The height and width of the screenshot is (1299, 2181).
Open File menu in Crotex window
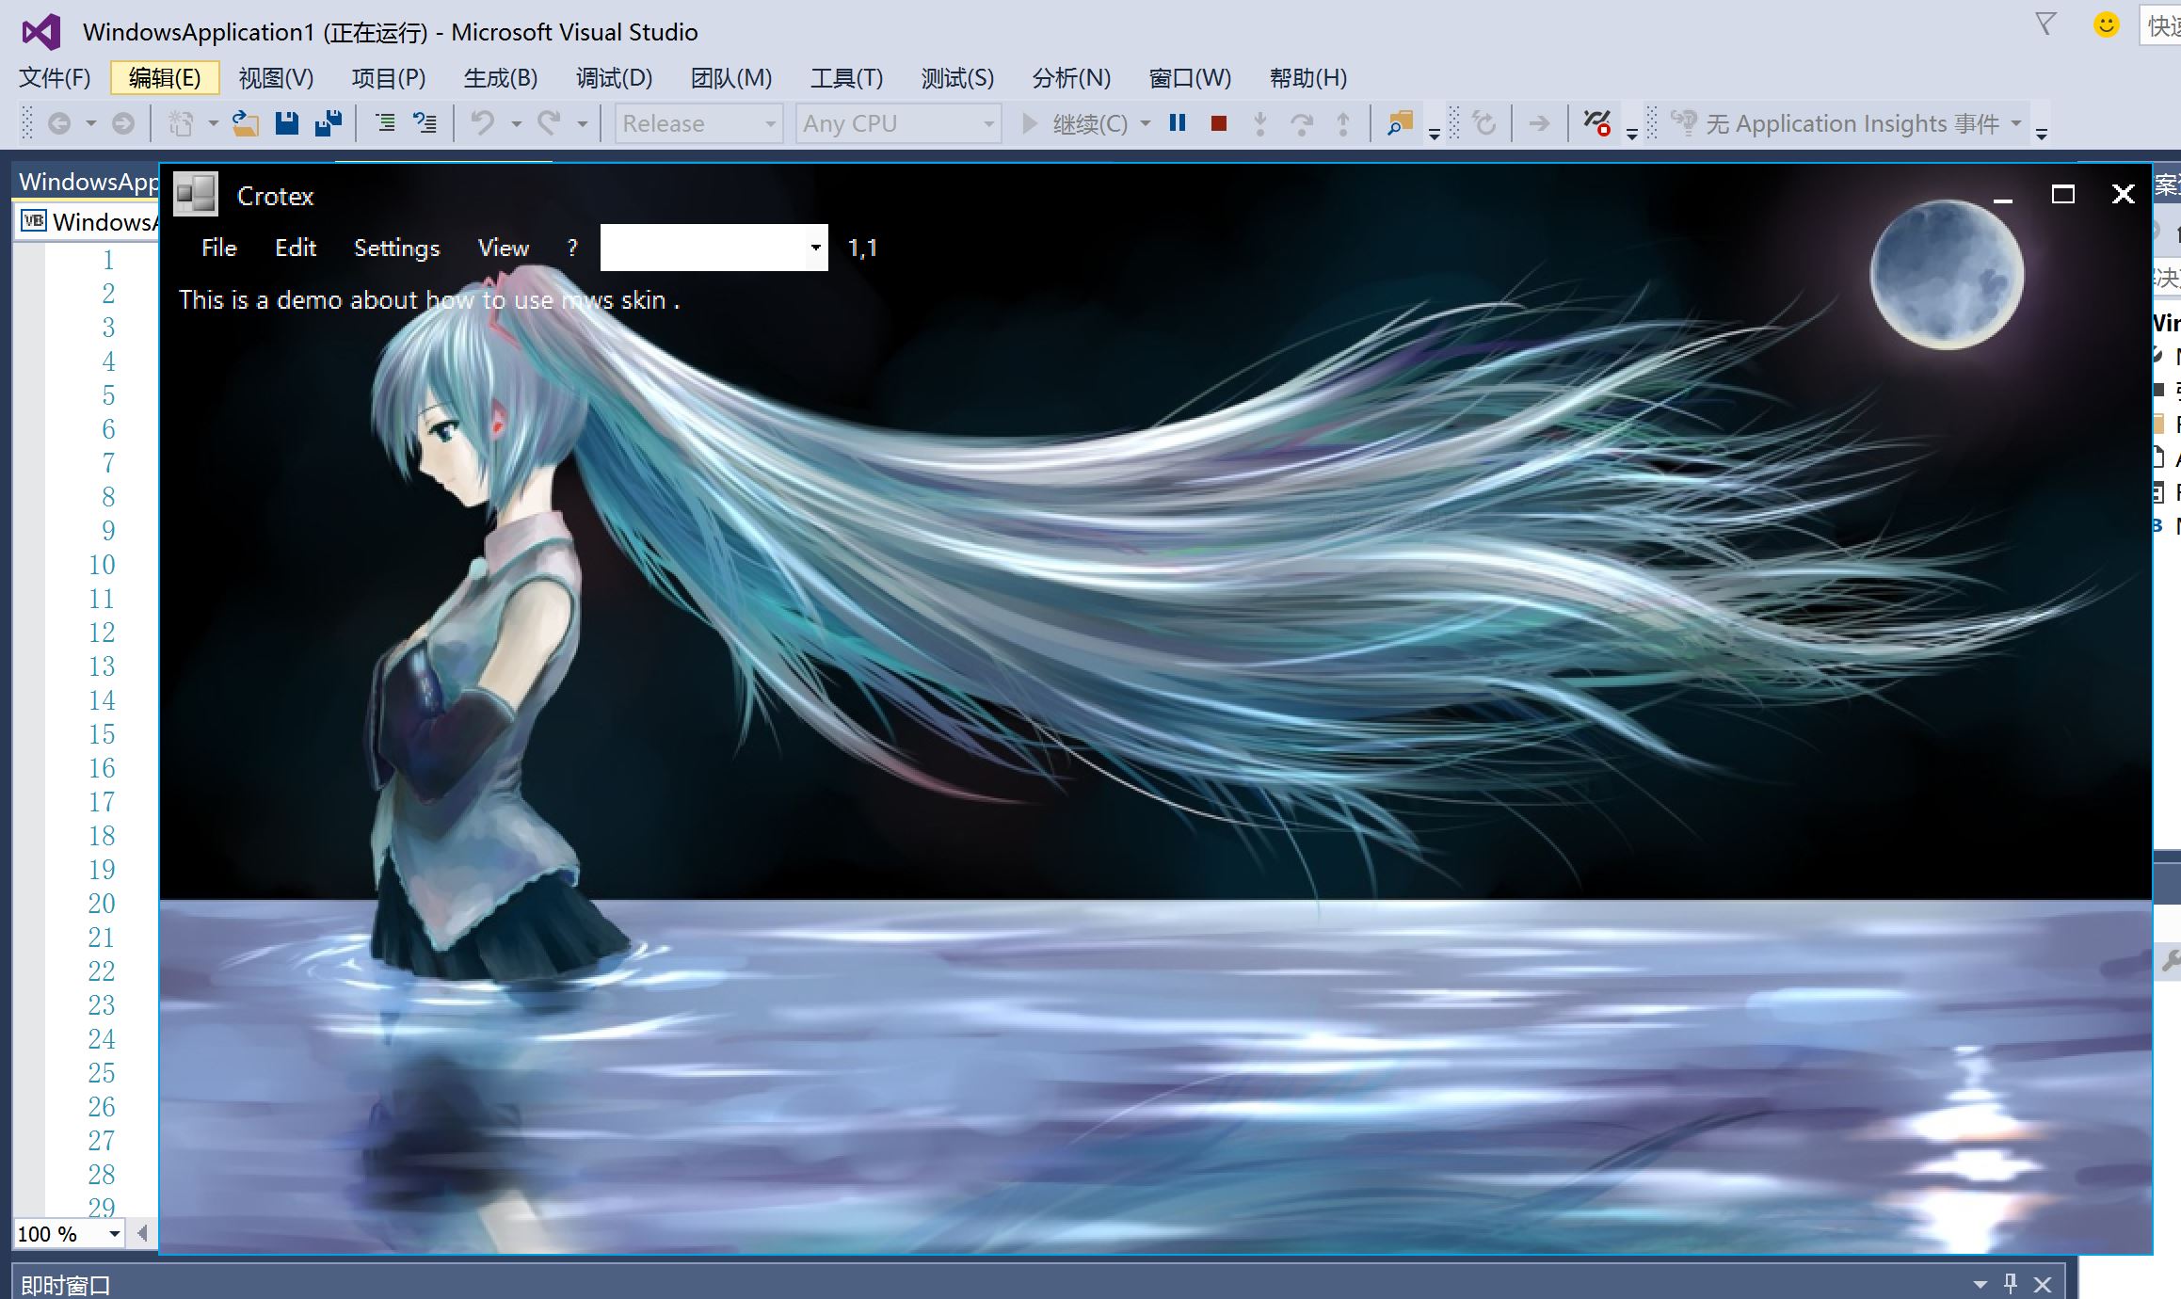(x=219, y=248)
